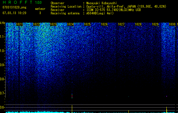Click the 1028 time marker
The image size is (178, 113).
click(138, 24)
